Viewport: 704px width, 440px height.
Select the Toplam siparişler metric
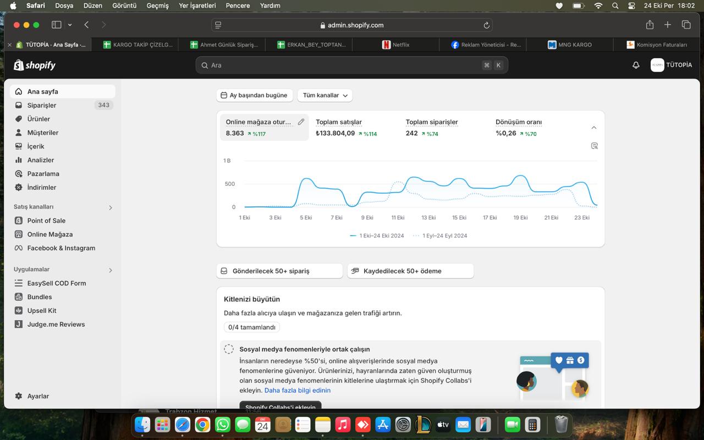444,128
